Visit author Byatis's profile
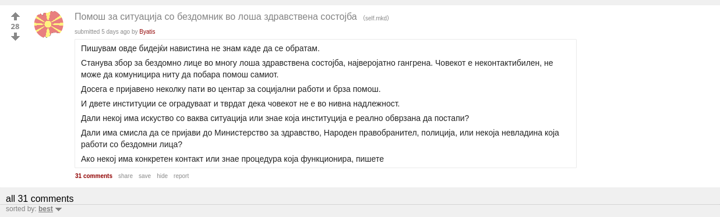This screenshot has height=217, width=720. [147, 31]
